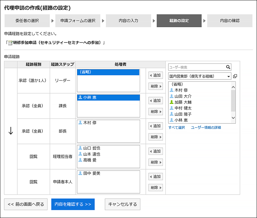Select 山口 哲也 in 経理担当者 list

click(108, 148)
